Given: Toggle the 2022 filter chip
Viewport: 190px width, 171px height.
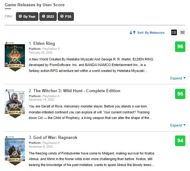Looking at the screenshot, I should pyautogui.click(x=48, y=17).
